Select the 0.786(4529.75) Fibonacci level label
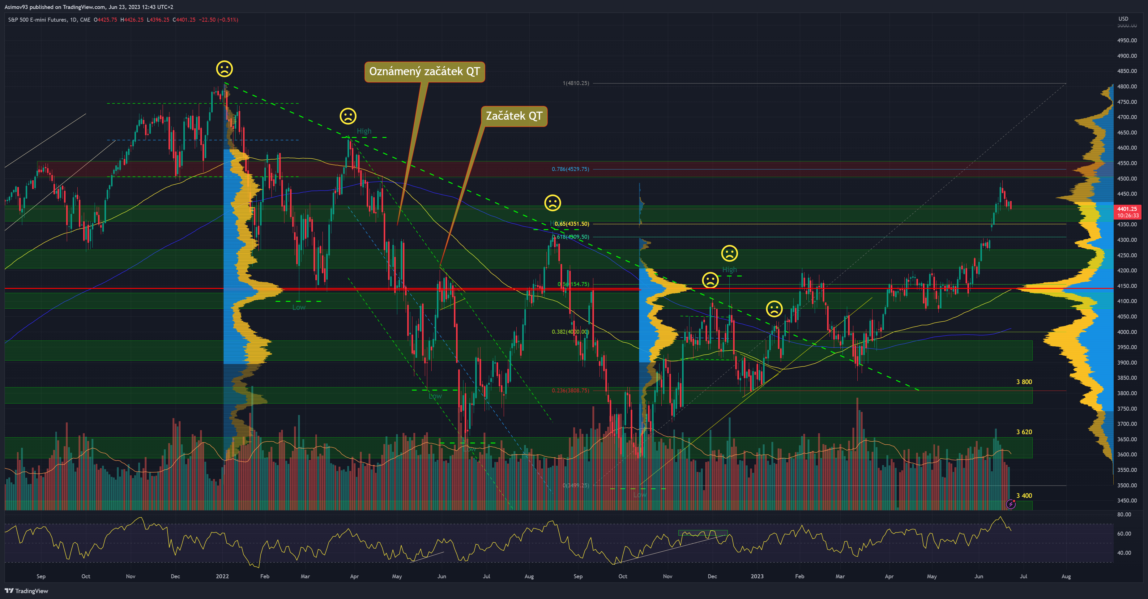The width and height of the screenshot is (1148, 599). (x=570, y=169)
